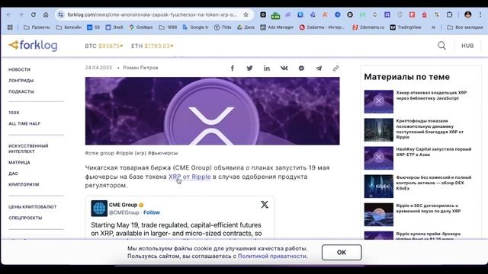This screenshot has height=274, width=488.
Task: Click the XRP article header image
Action: click(x=212, y=111)
